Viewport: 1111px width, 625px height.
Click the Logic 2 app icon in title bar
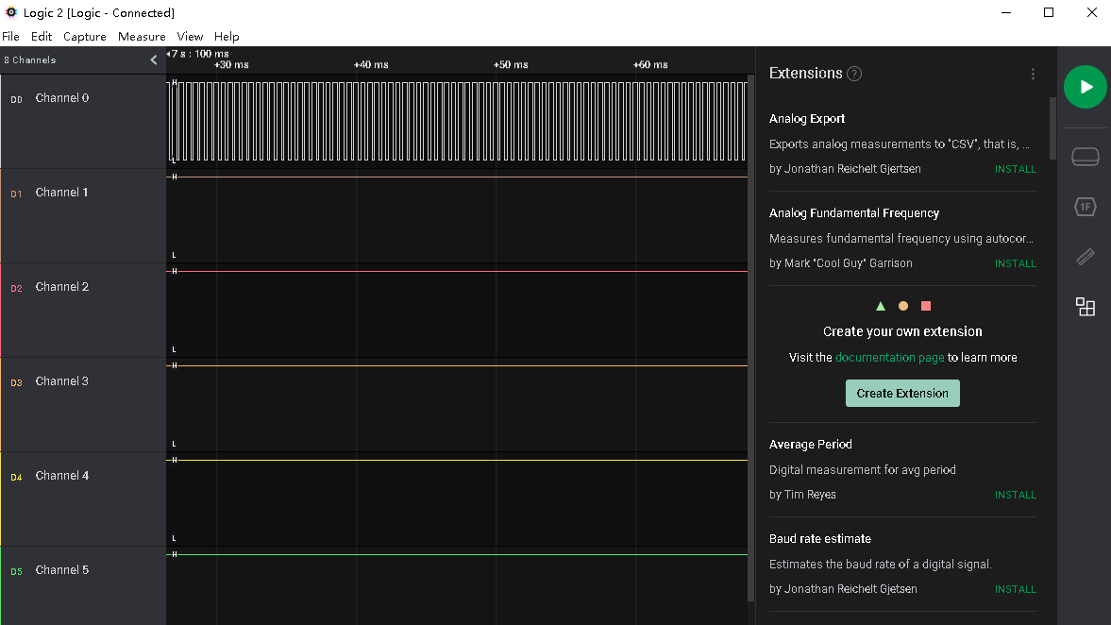tap(10, 12)
